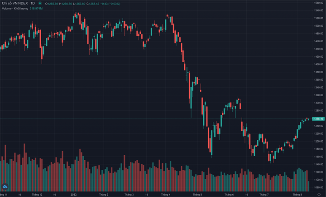Click the 'Volume - Khối lượng' indicator label
This screenshot has height=197, width=326.
click(15, 9)
